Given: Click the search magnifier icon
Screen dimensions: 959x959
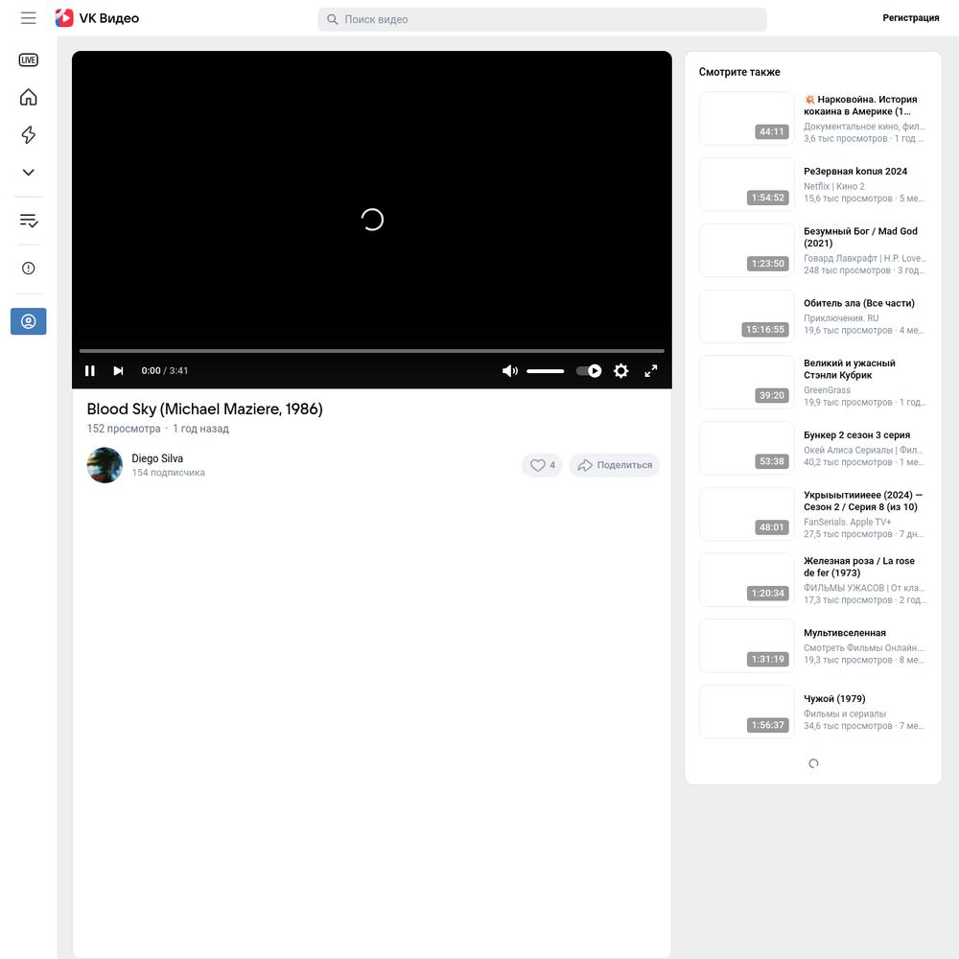Looking at the screenshot, I should click(332, 19).
